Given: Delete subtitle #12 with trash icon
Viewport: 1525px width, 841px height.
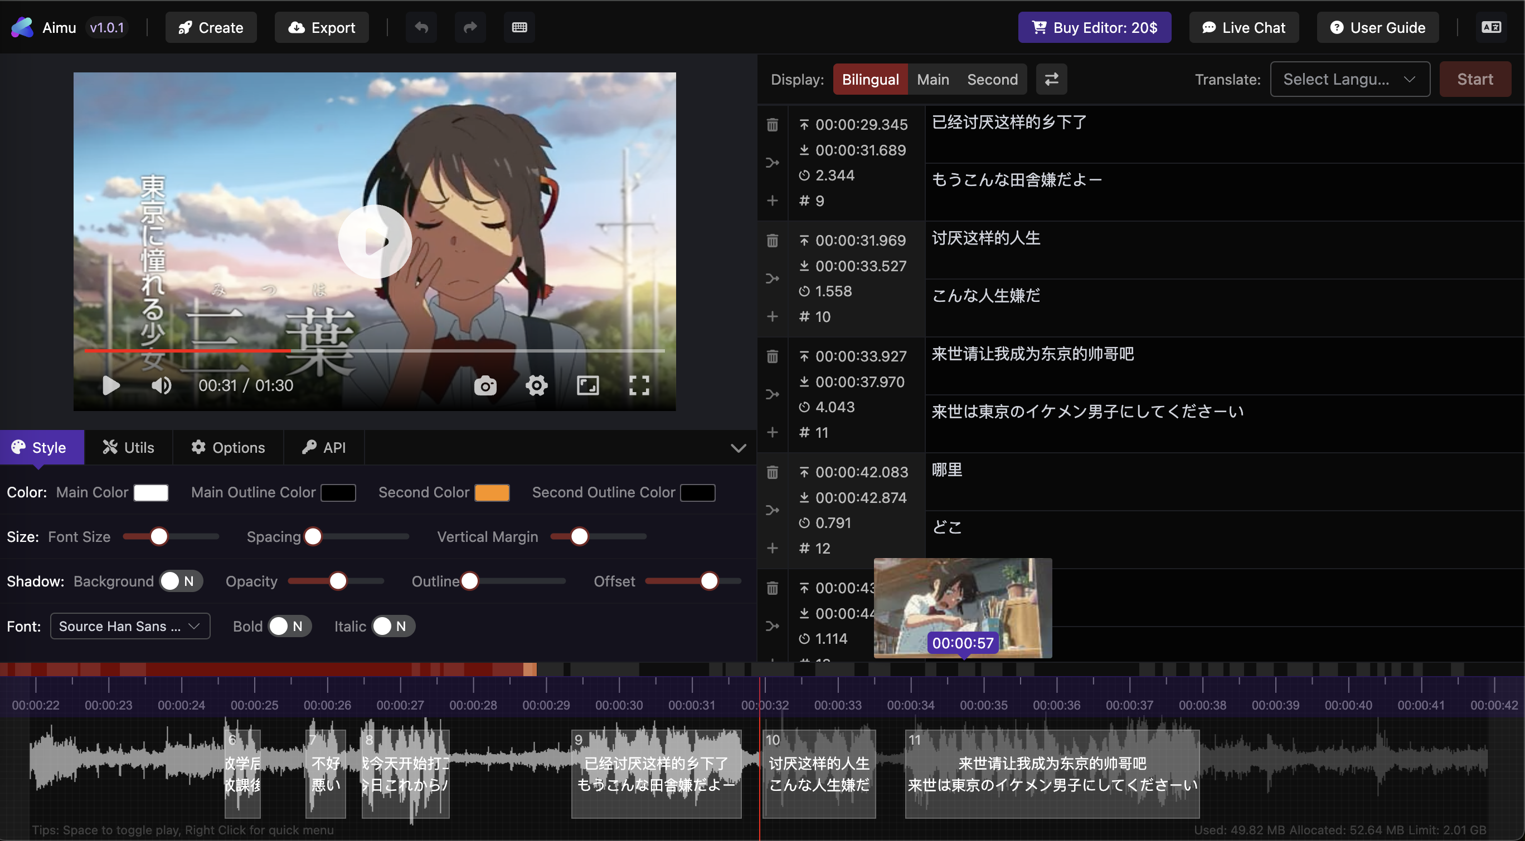Looking at the screenshot, I should coord(773,472).
